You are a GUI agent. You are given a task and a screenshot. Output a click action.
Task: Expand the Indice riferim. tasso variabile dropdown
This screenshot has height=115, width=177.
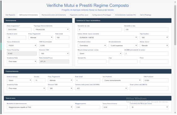coord(108,37)
